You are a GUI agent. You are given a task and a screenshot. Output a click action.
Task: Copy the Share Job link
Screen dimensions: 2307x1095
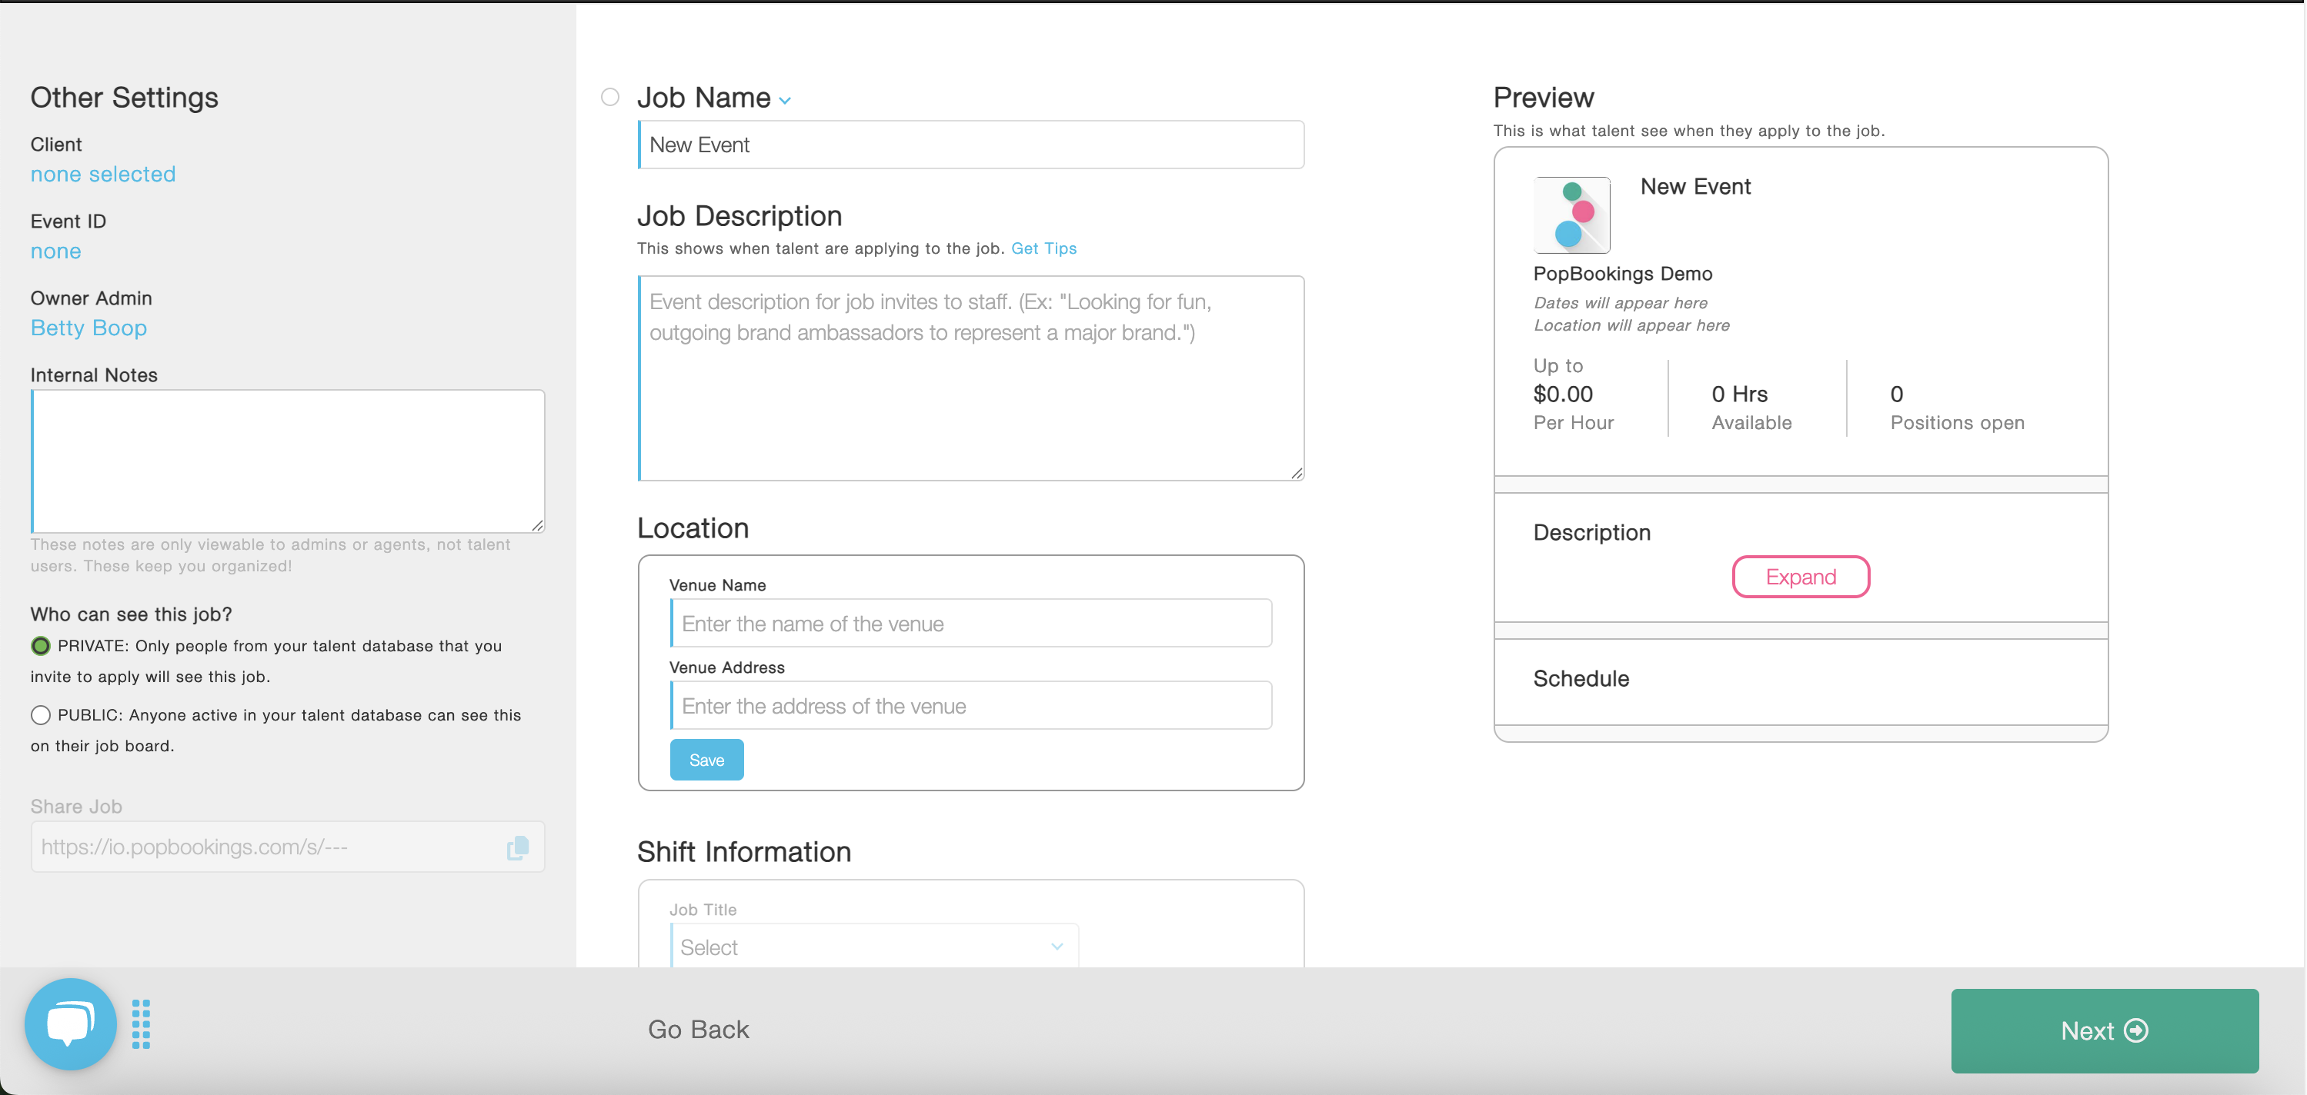(518, 847)
